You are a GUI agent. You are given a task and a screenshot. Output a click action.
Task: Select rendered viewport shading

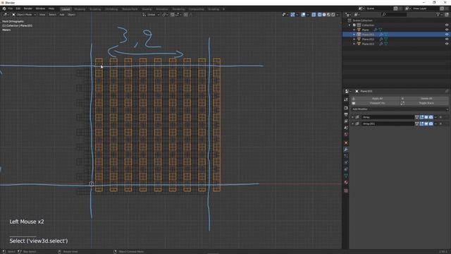(x=333, y=14)
